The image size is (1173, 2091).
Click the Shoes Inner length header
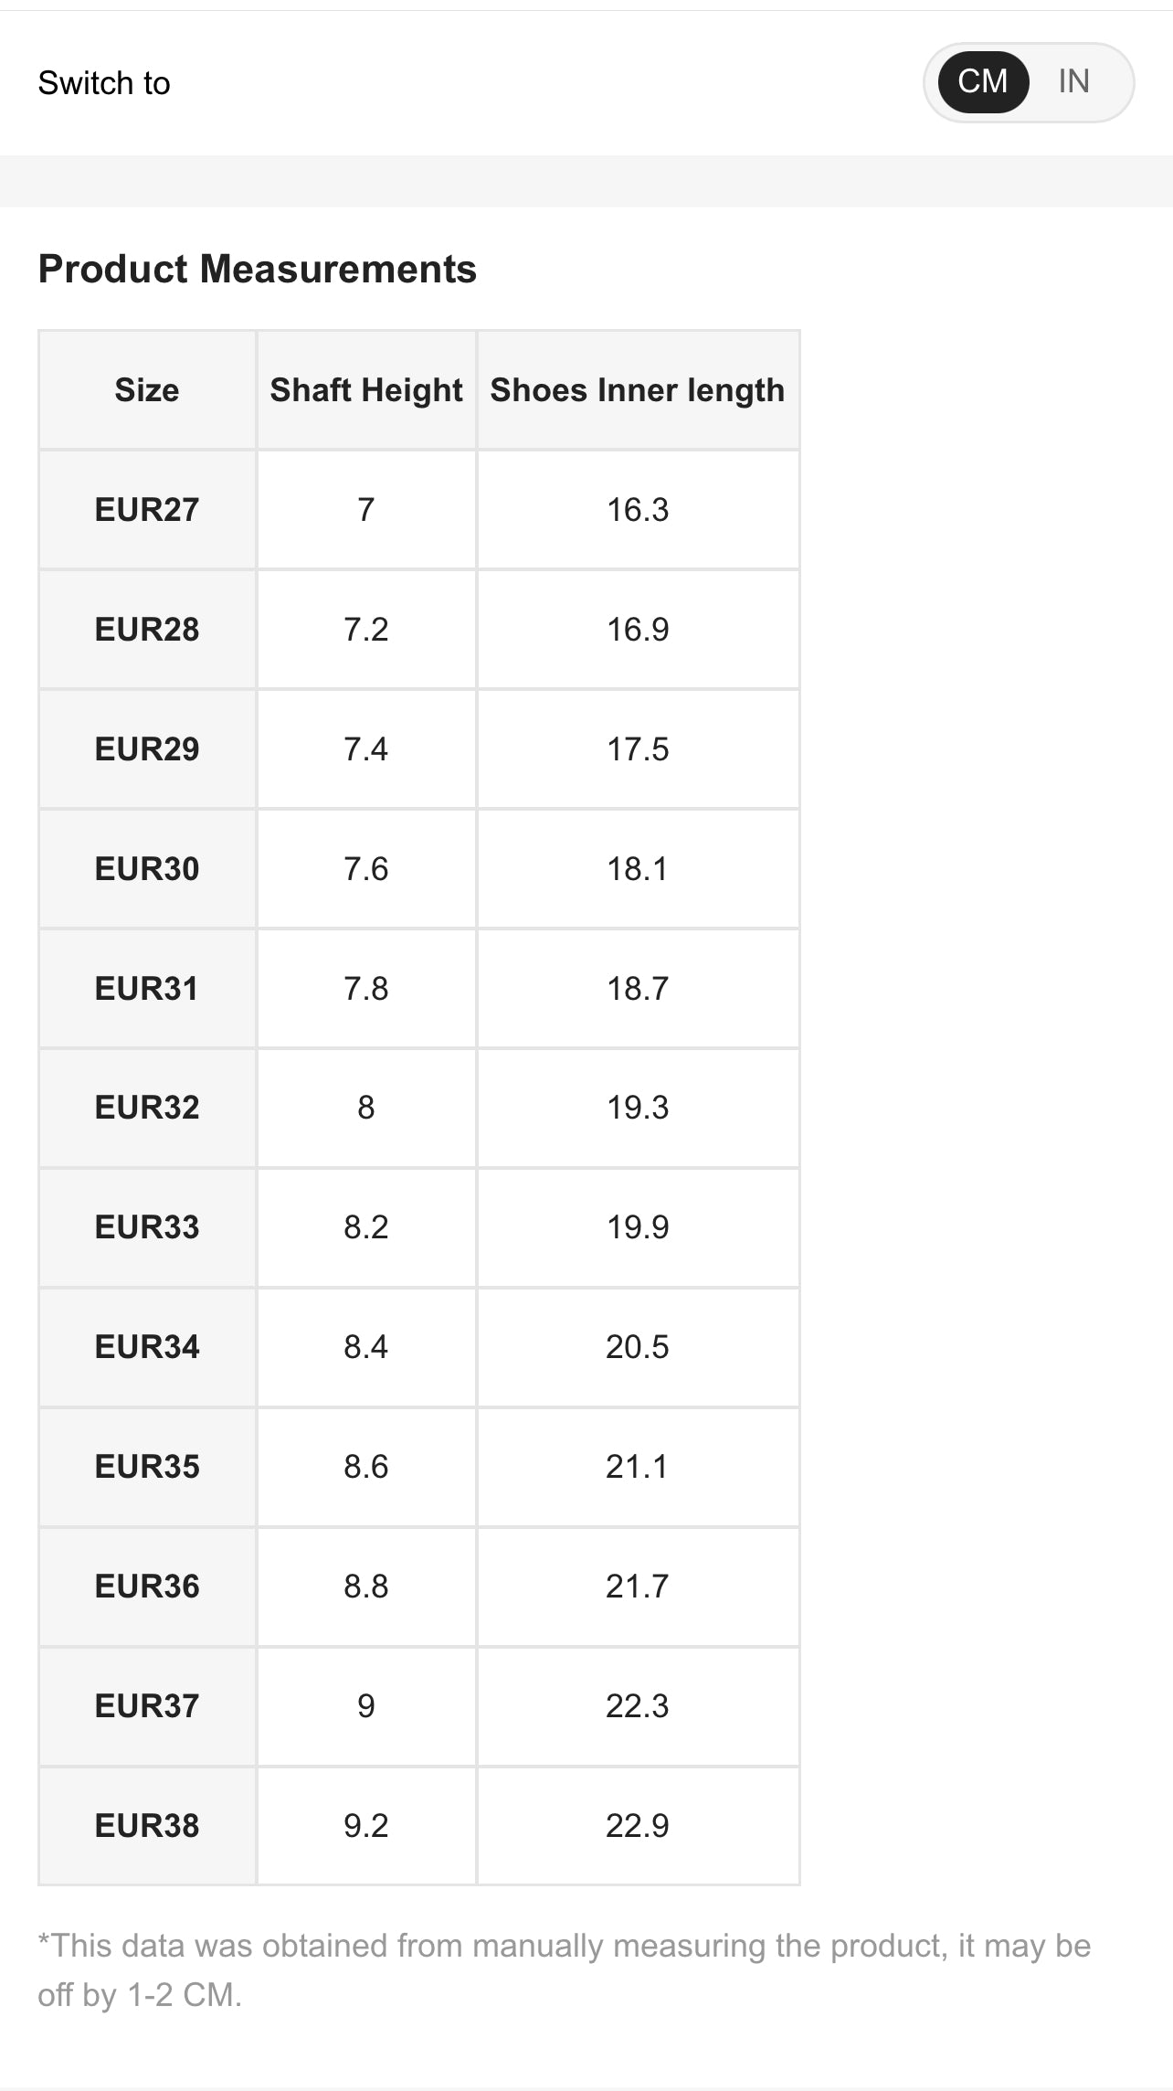click(x=638, y=390)
